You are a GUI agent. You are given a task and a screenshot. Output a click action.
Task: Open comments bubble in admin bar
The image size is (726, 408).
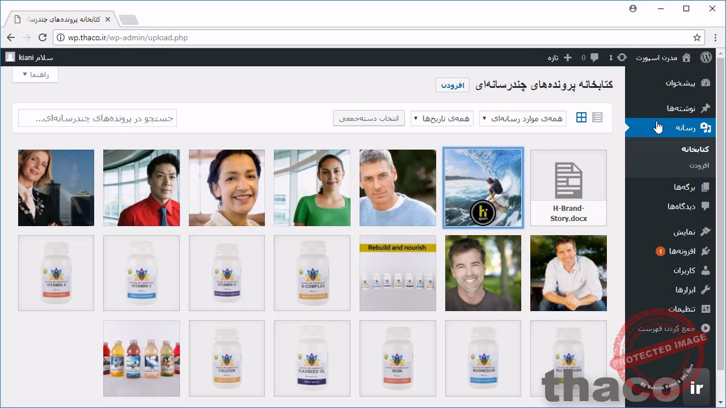(x=594, y=57)
